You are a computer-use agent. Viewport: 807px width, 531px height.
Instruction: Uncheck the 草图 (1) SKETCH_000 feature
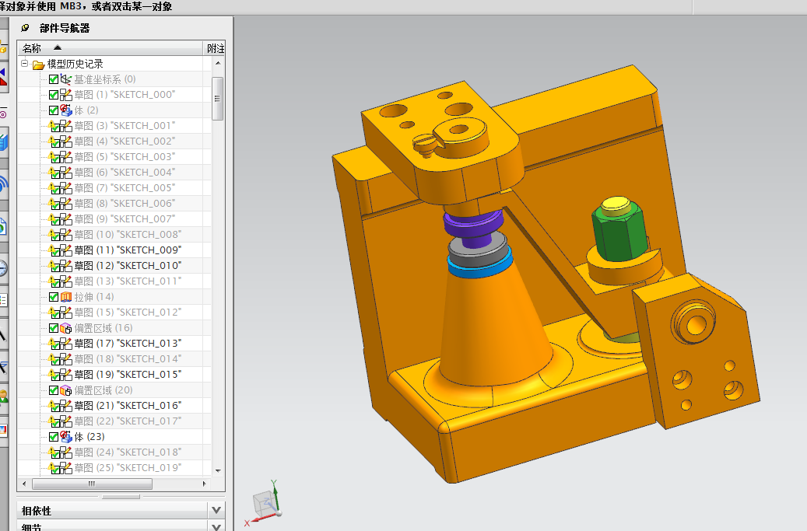(x=54, y=95)
